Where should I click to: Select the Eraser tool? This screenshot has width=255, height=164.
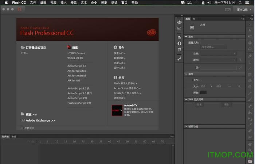(x=250, y=131)
